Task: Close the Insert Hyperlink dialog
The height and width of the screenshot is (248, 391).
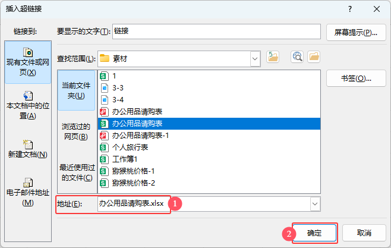Action: (x=377, y=10)
